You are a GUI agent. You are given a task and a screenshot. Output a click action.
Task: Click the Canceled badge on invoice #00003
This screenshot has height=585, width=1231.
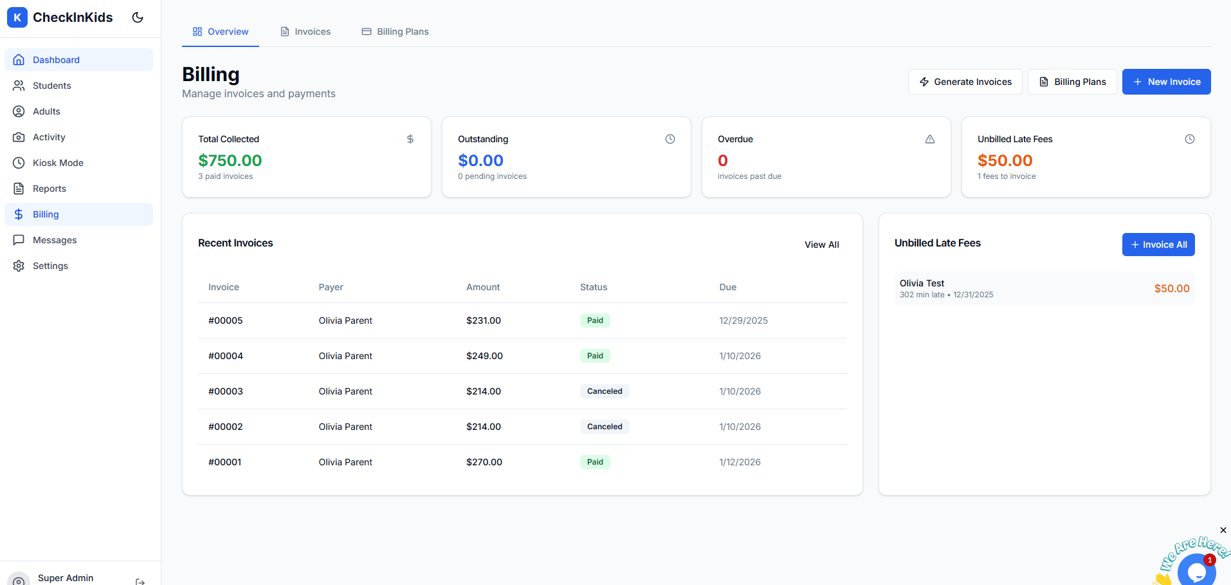click(605, 391)
